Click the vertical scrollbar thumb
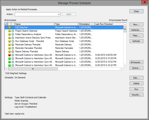The image size is (149, 120). point(125,29)
